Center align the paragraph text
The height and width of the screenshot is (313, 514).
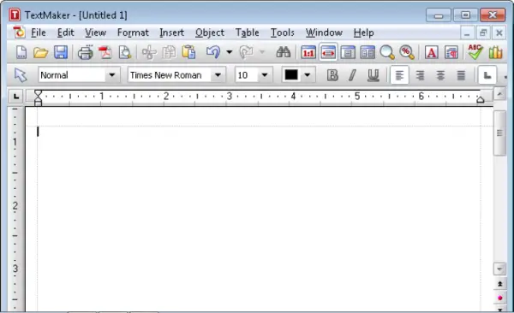(x=440, y=75)
